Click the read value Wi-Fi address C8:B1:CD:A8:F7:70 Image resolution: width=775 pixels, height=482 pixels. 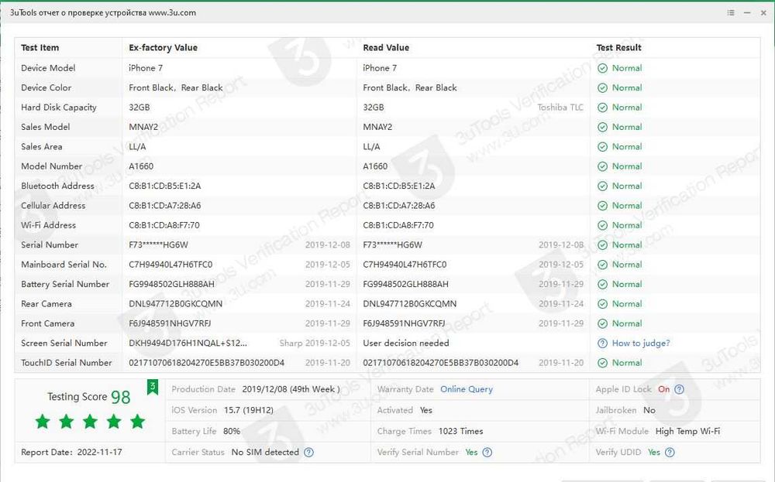(398, 225)
